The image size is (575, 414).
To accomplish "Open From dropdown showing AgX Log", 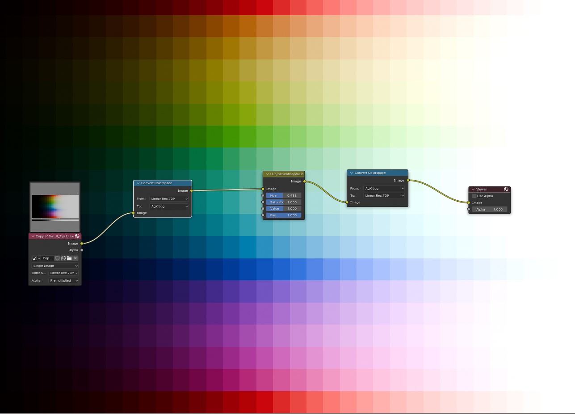I will [384, 189].
